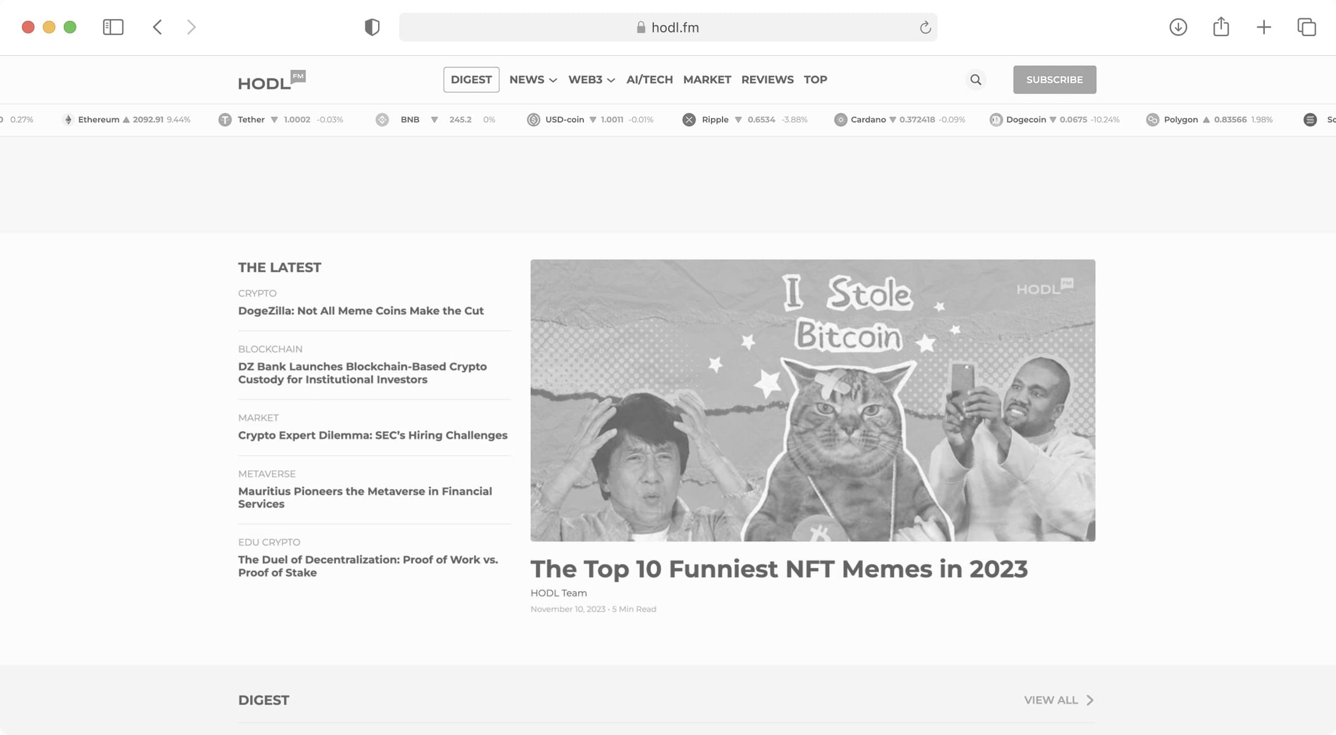Open the privacy shield report icon
1336x735 pixels.
372,27
